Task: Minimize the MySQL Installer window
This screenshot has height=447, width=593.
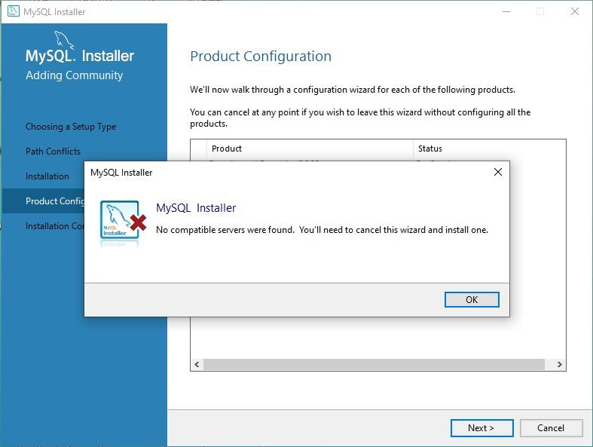Action: coord(506,11)
